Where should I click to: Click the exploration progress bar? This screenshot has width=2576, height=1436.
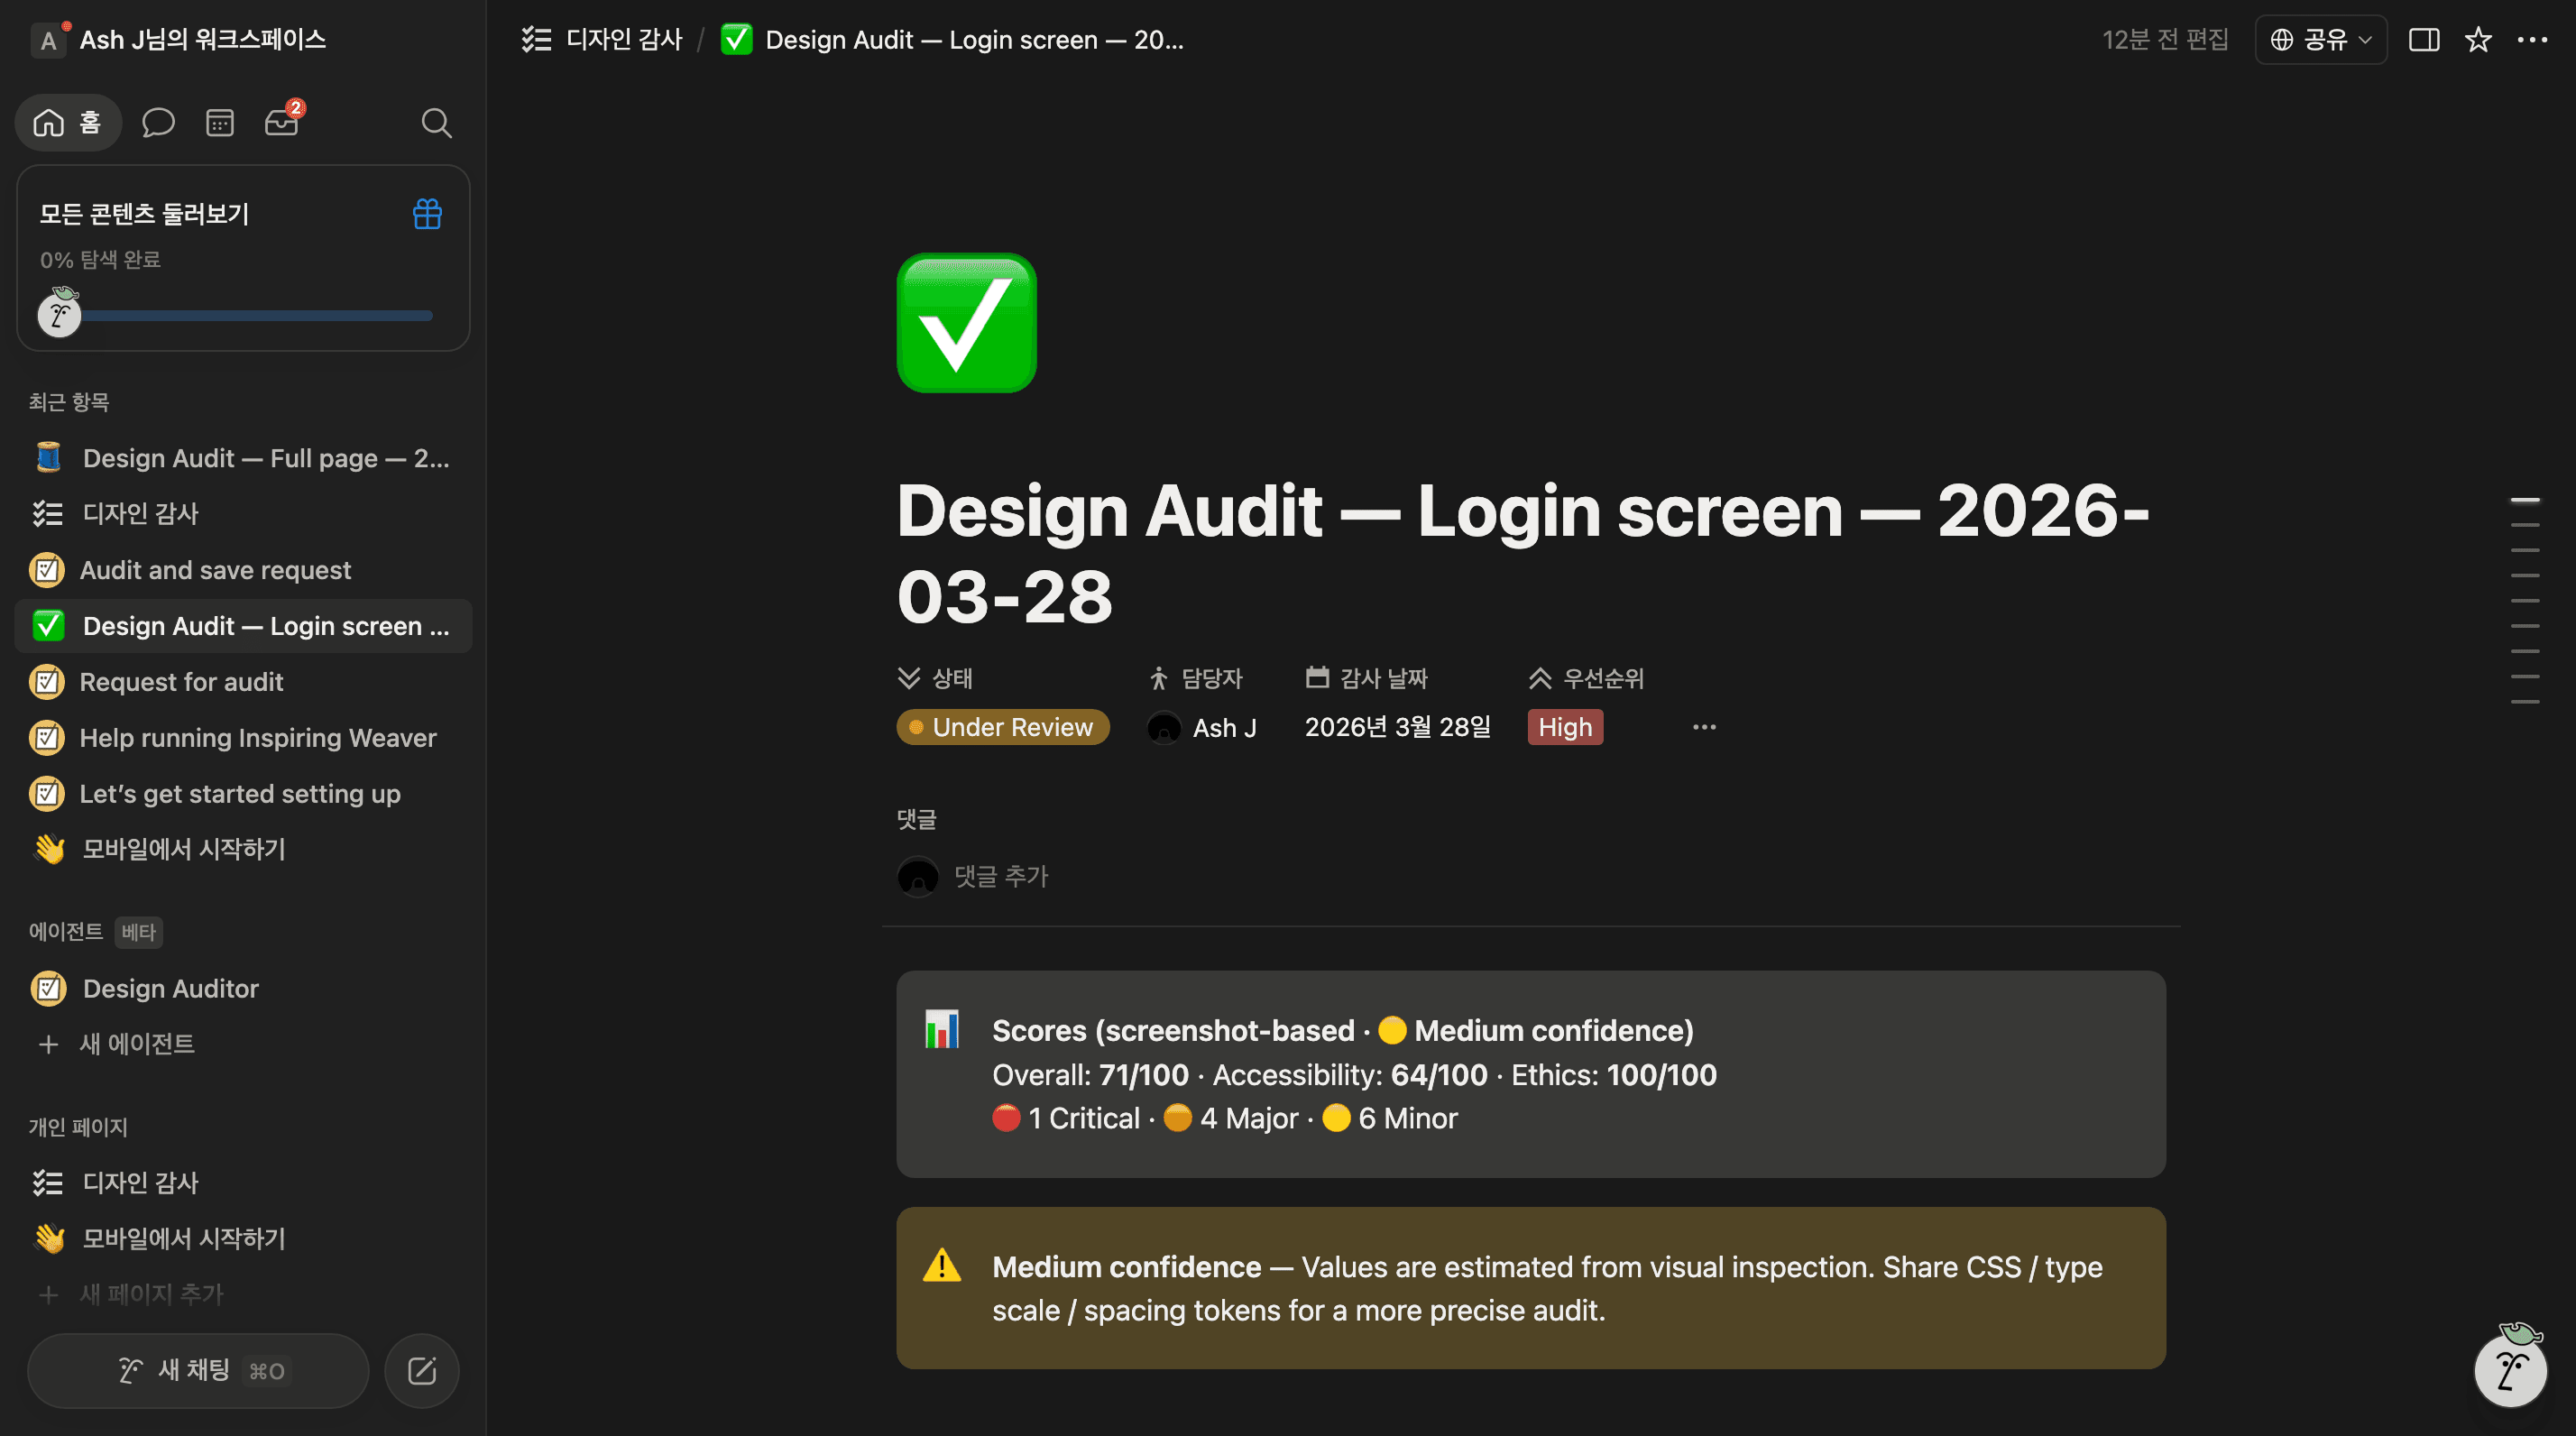257,315
